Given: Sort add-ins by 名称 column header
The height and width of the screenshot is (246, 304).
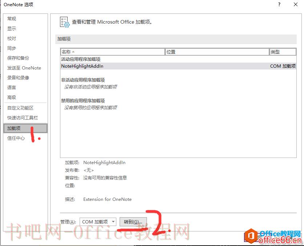Looking at the screenshot, I should coord(112,52).
